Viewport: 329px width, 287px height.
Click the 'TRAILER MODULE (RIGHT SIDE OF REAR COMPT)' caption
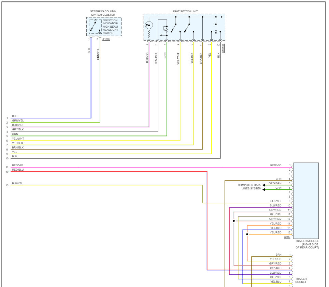point(307,244)
